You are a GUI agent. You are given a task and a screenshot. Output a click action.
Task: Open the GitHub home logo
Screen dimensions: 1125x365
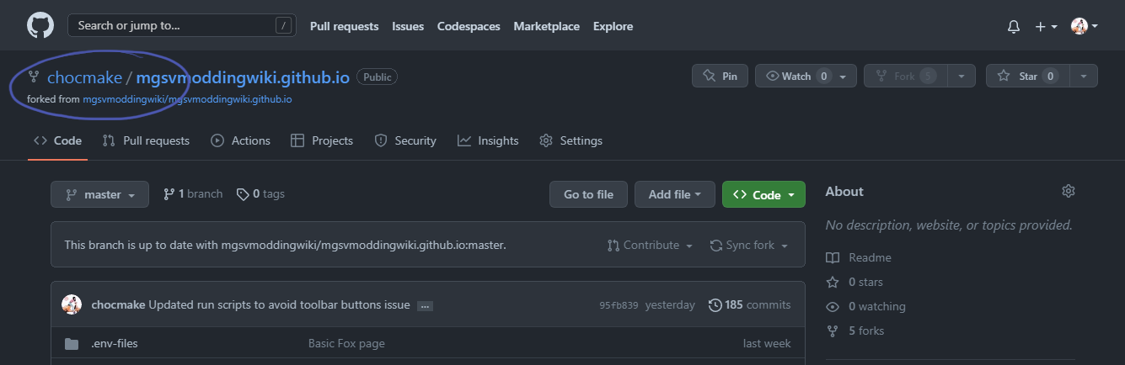coord(40,25)
